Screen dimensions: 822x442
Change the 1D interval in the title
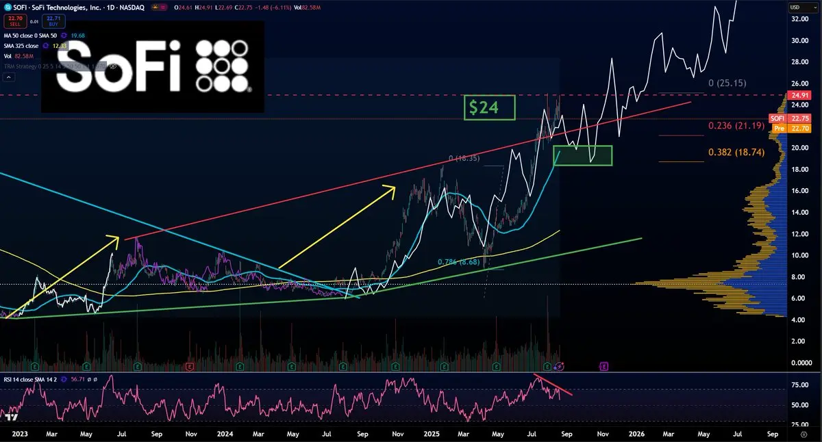point(111,8)
